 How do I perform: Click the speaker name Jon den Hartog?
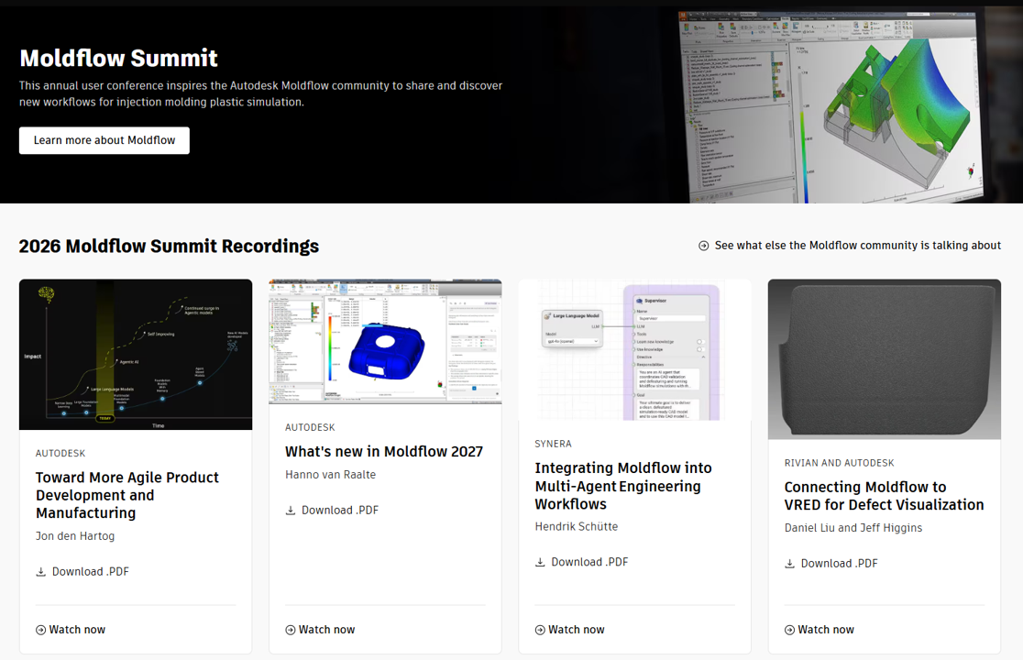coord(75,536)
